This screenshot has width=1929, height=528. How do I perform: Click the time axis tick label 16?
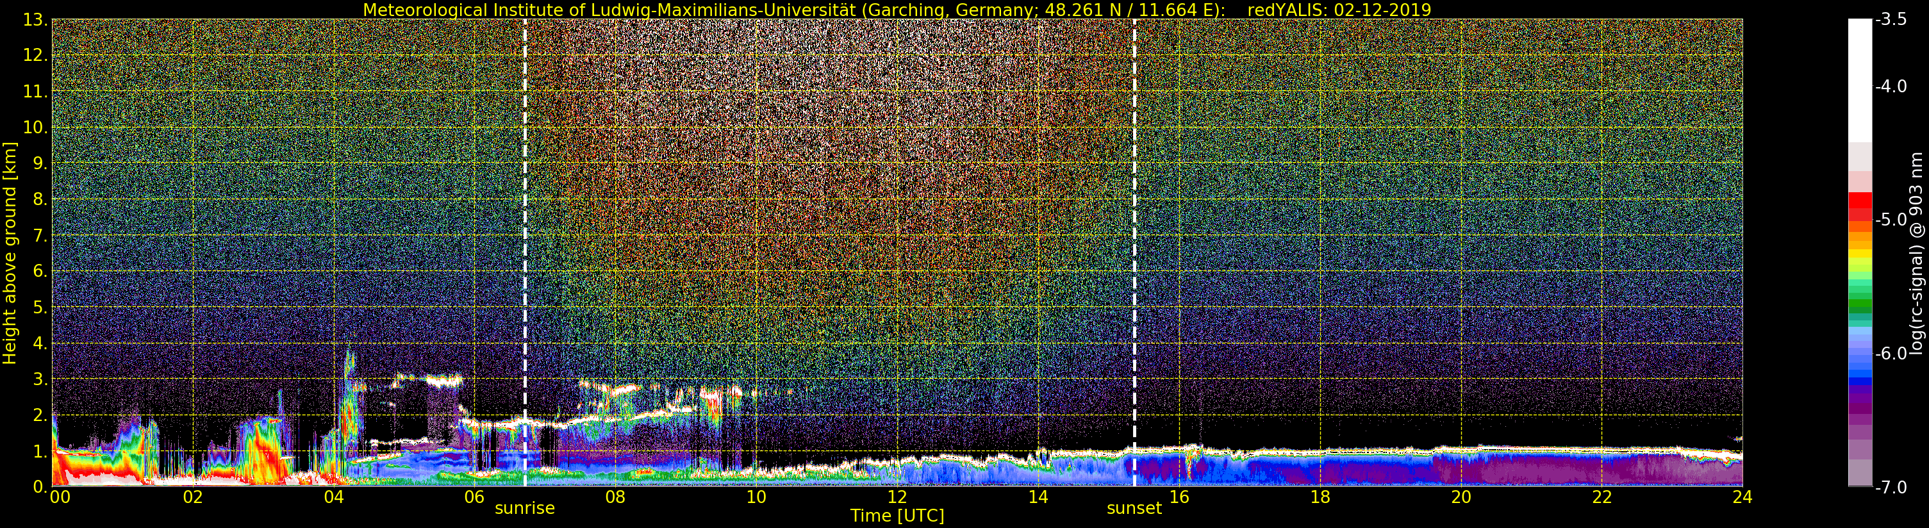click(1179, 497)
